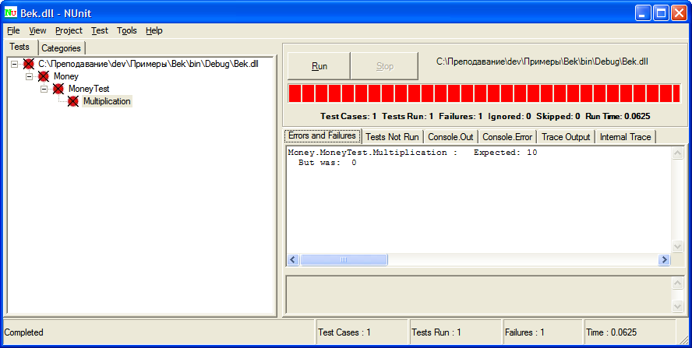Screen dimensions: 692x348
Task: Click the right arrow of the horizontal scrollbar
Action: pyautogui.click(x=664, y=260)
